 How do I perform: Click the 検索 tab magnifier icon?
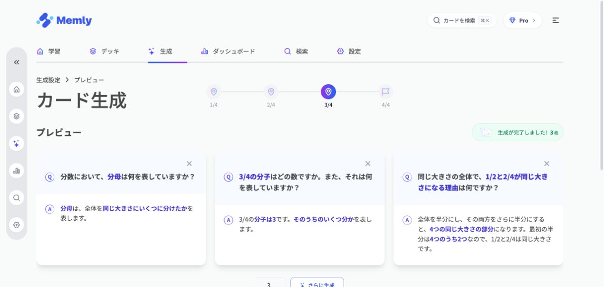pyautogui.click(x=288, y=51)
